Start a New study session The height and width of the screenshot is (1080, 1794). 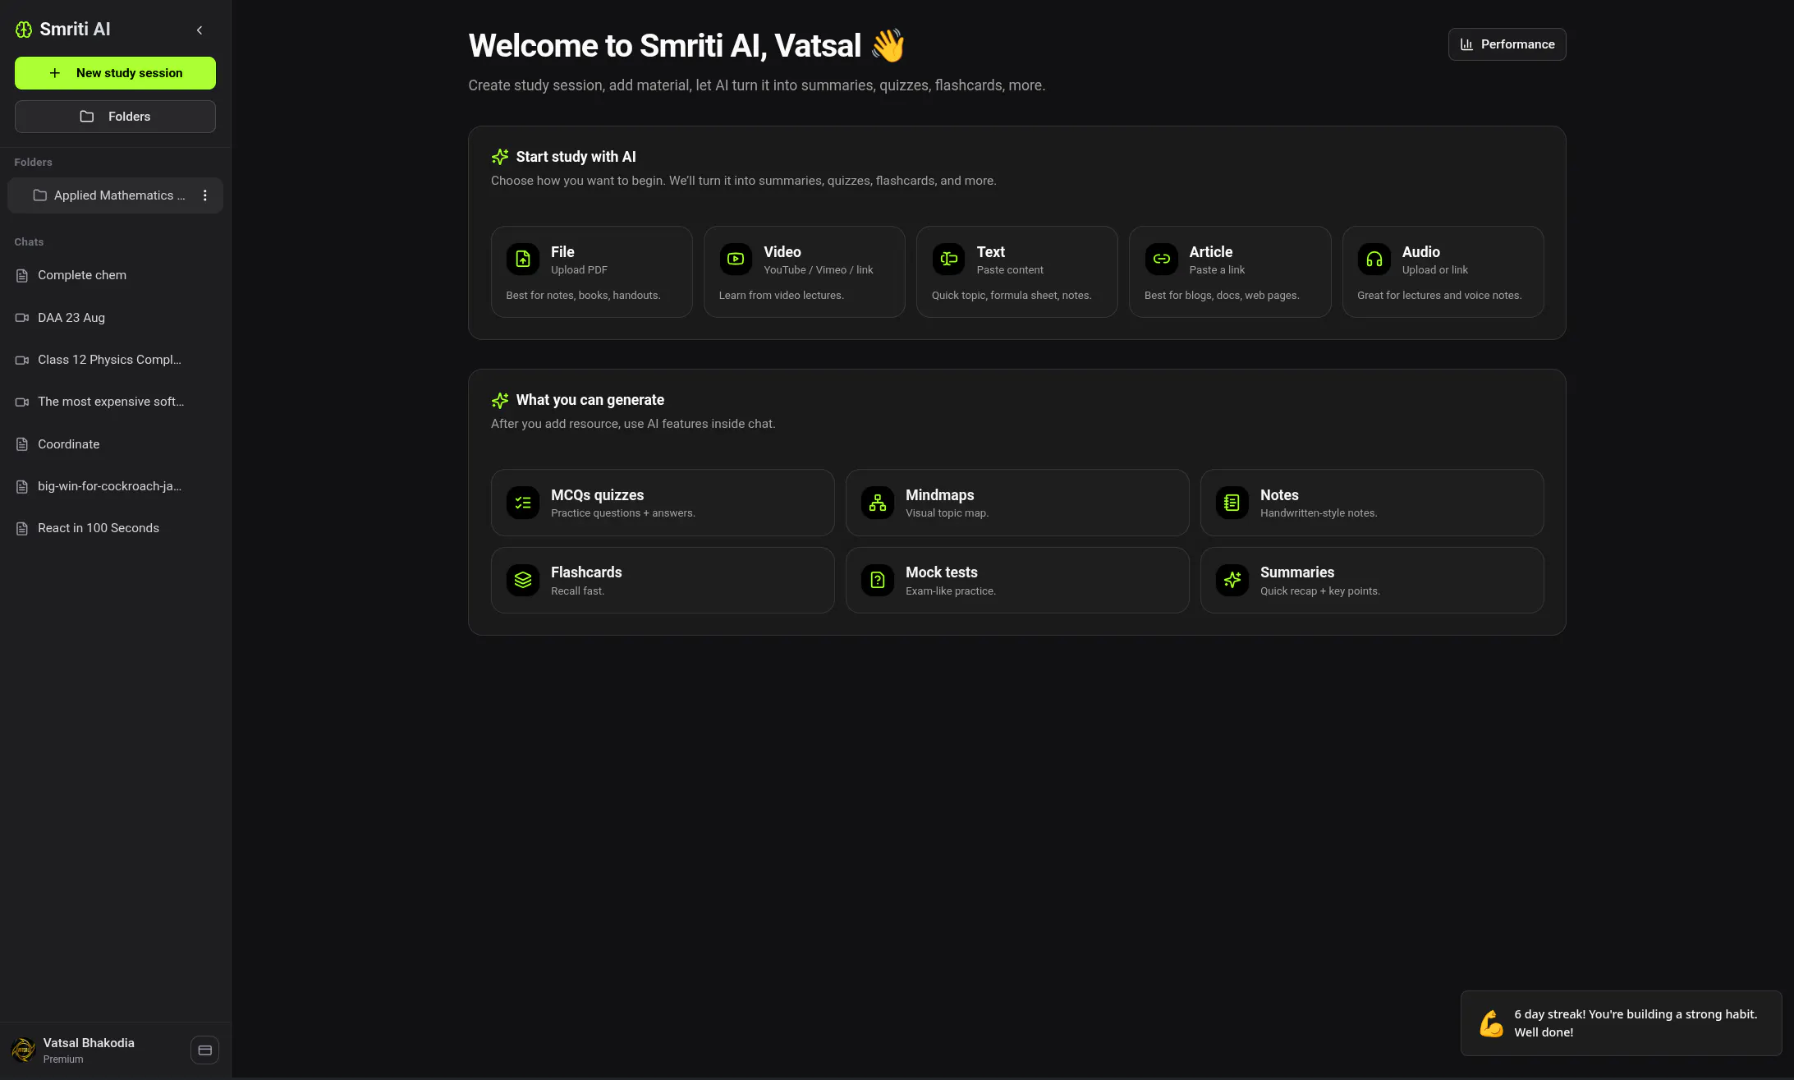pyautogui.click(x=115, y=73)
